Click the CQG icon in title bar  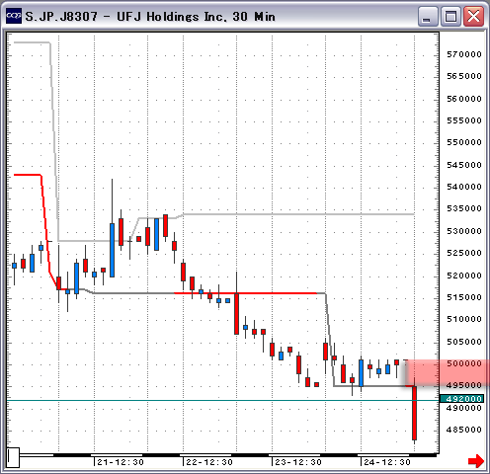pyautogui.click(x=14, y=16)
